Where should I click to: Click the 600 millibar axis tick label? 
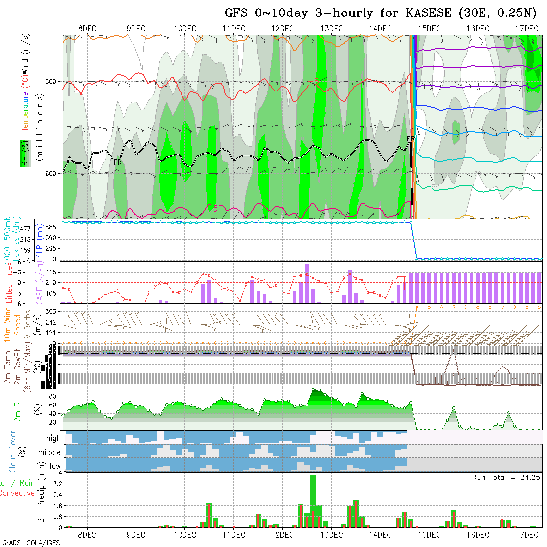tap(51, 173)
